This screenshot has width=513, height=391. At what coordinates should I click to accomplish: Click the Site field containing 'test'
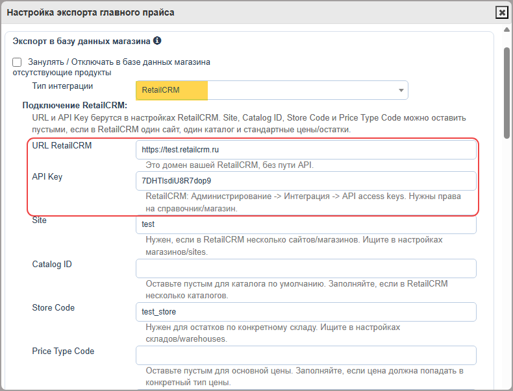click(x=306, y=224)
